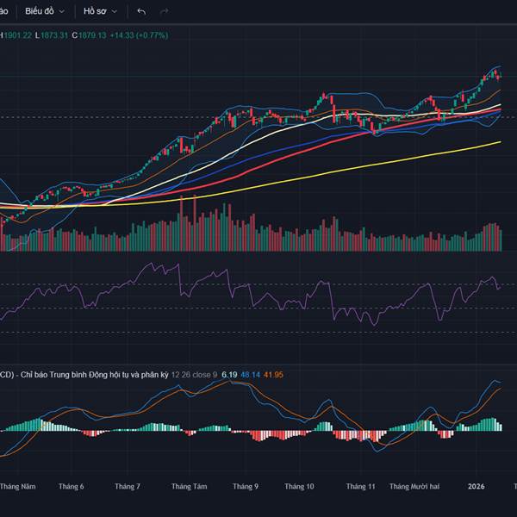The height and width of the screenshot is (517, 517).
Task: Click the redo arrow icon
Action: (164, 11)
